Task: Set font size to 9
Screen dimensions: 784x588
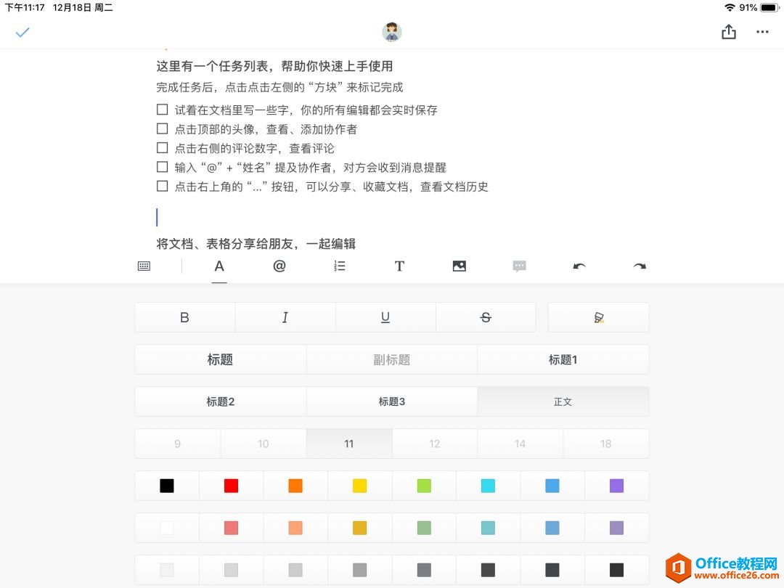Action: click(178, 444)
